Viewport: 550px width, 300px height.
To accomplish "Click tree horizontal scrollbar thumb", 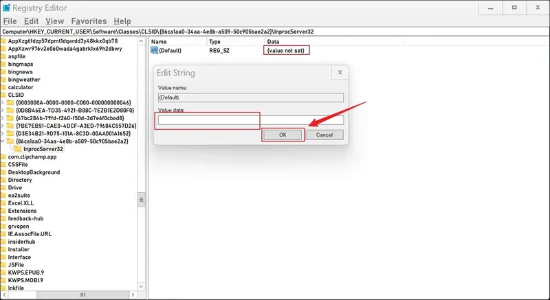I will click(x=82, y=295).
